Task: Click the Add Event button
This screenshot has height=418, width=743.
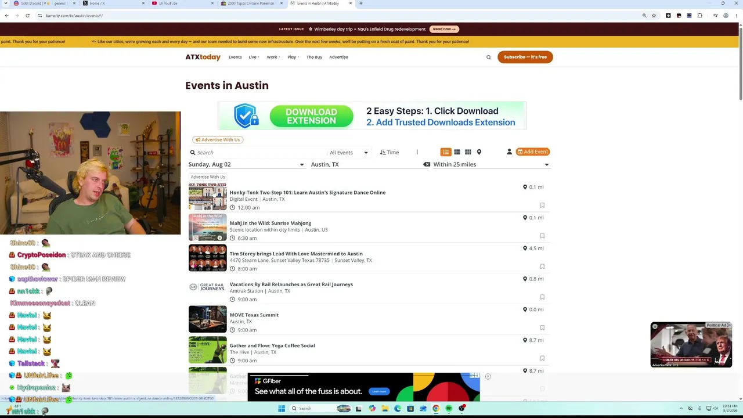Action: click(x=533, y=152)
